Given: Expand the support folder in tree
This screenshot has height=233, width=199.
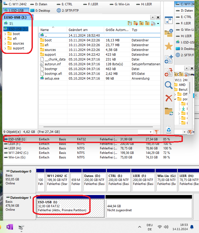Looking at the screenshot, I should (5, 48).
